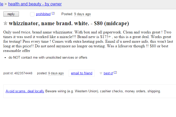Click the 9 days ago timestamp beside the prohibited link
This screenshot has height=117, width=176.
click(82, 14)
